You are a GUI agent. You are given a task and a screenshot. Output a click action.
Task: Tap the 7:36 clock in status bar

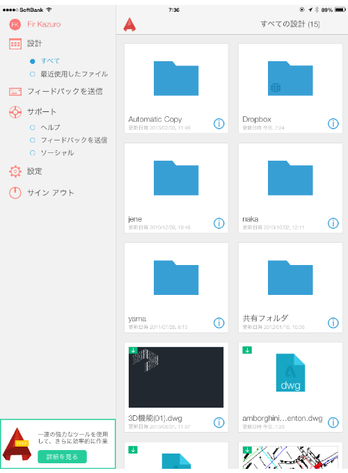point(174,10)
